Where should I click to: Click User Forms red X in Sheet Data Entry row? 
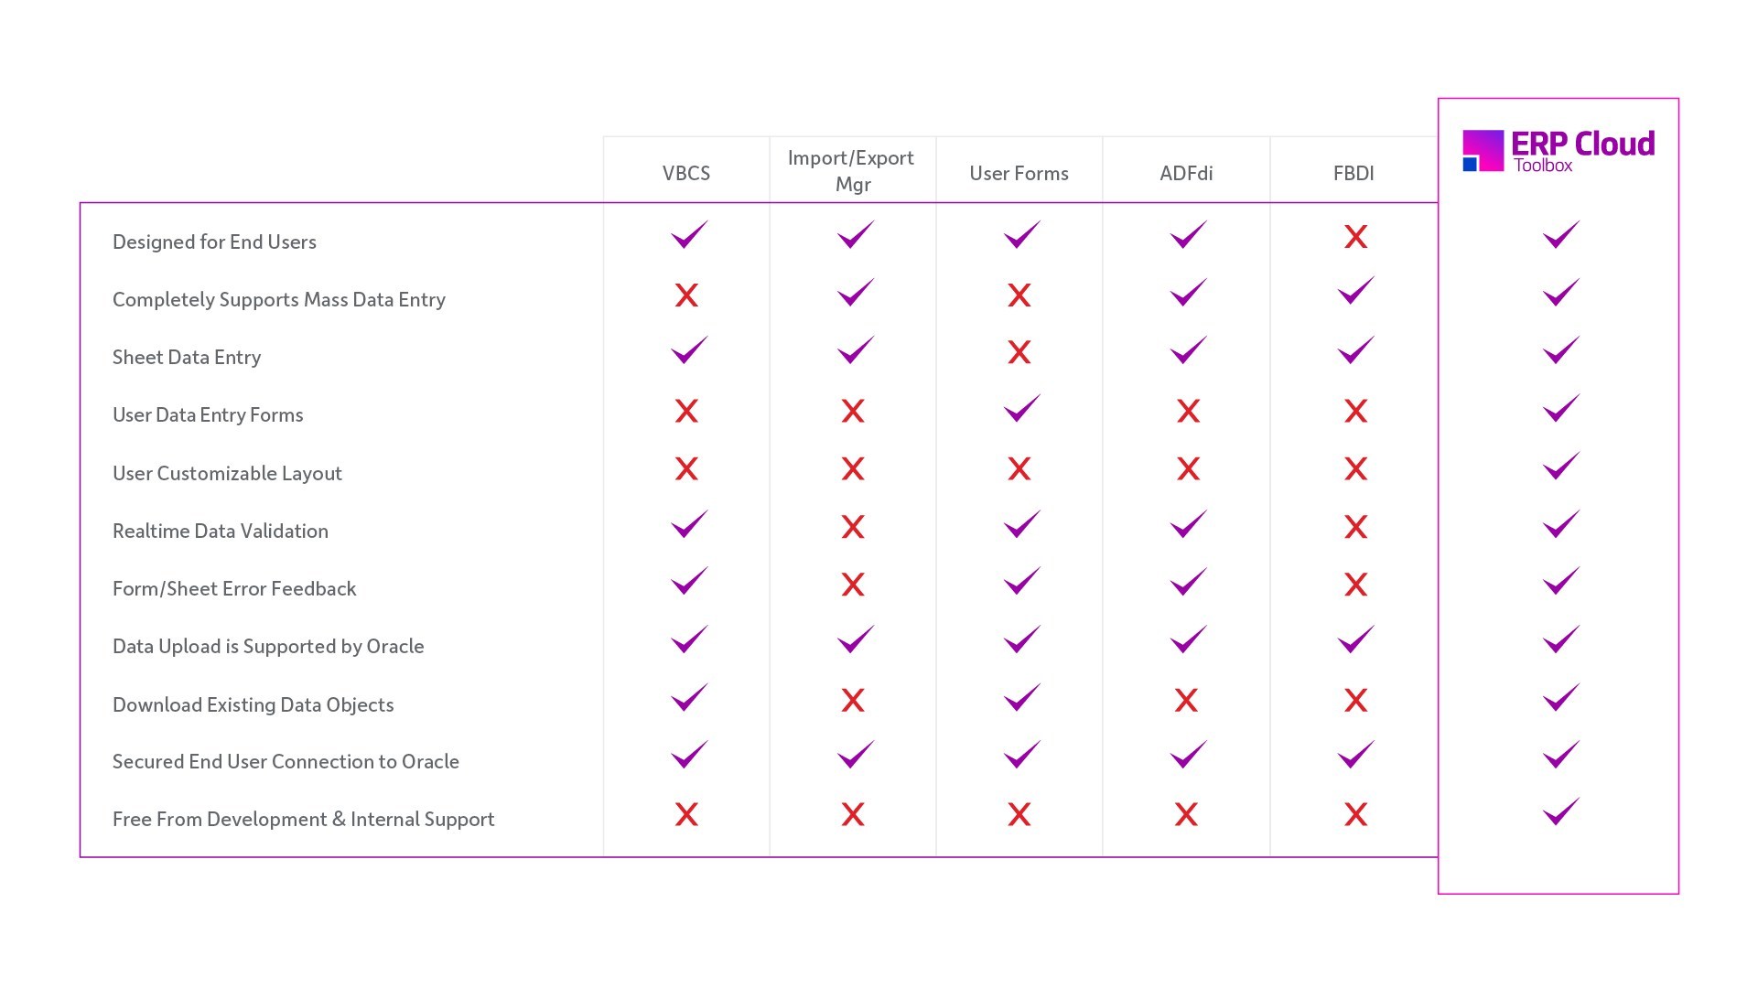pyautogui.click(x=1019, y=353)
